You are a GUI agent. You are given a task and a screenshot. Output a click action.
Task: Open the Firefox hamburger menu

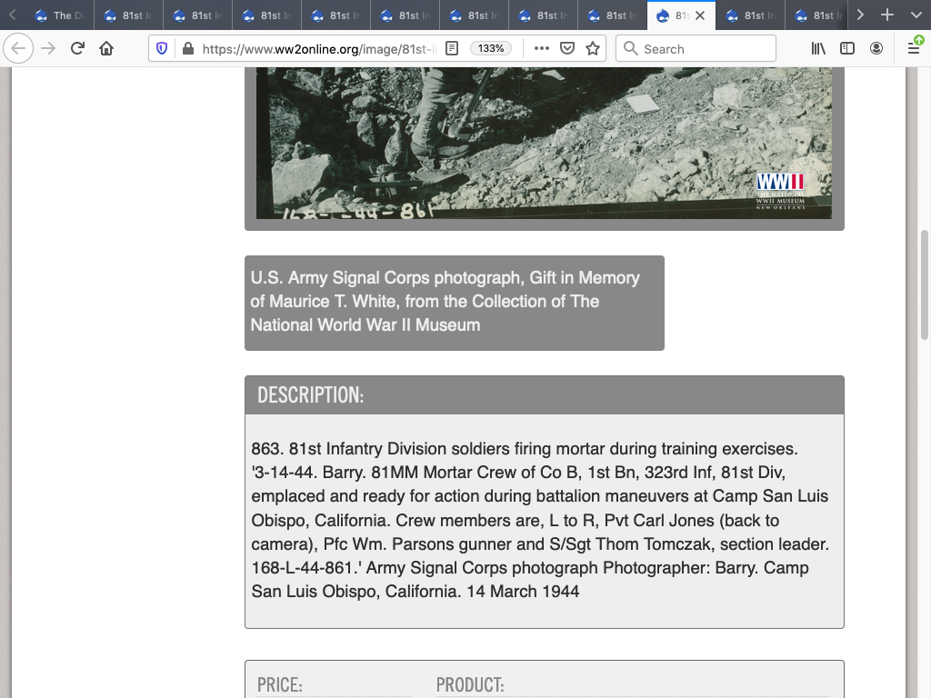914,49
